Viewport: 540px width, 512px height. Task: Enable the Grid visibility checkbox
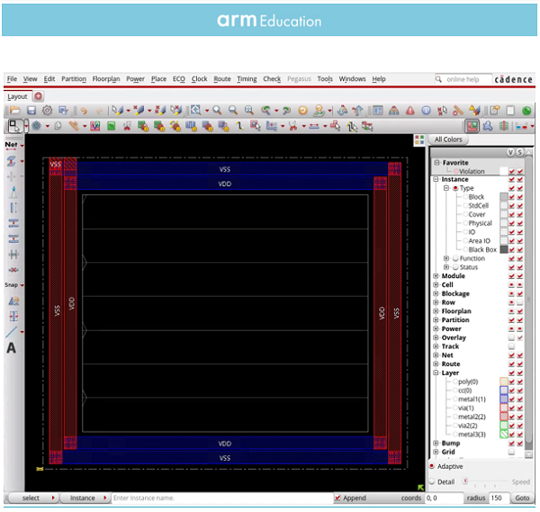[x=511, y=452]
